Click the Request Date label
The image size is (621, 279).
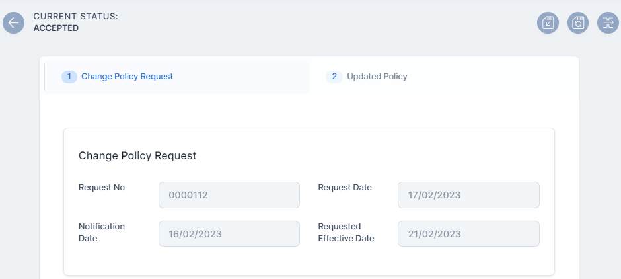click(x=345, y=188)
